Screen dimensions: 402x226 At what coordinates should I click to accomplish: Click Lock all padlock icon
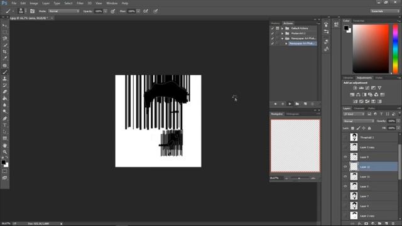369,128
